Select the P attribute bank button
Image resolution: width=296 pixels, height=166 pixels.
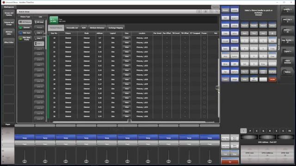[x=250, y=131]
